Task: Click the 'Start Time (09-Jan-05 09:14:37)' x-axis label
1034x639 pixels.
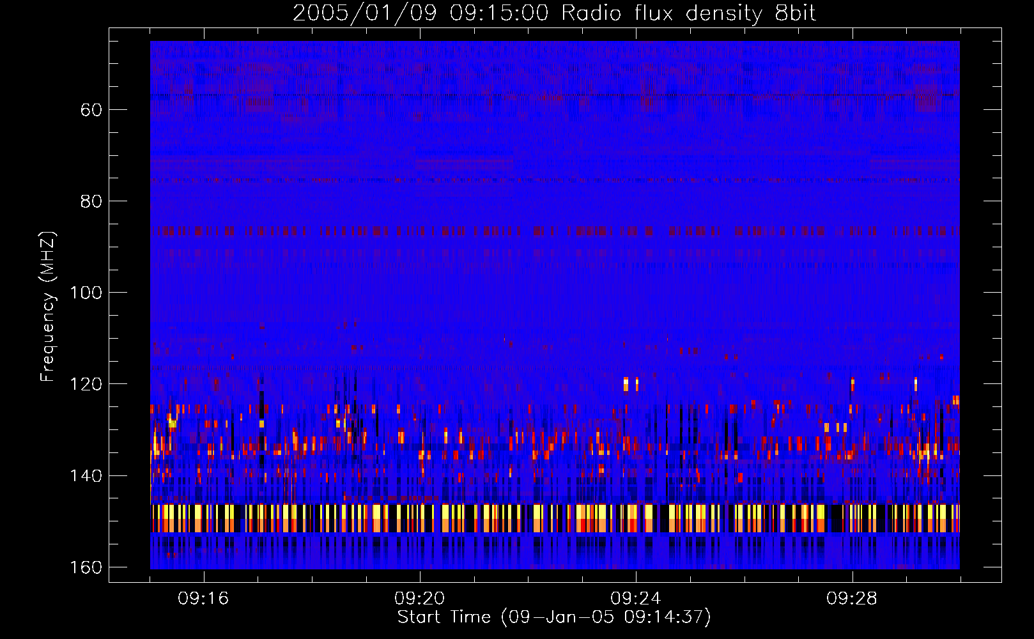Action: click(554, 617)
